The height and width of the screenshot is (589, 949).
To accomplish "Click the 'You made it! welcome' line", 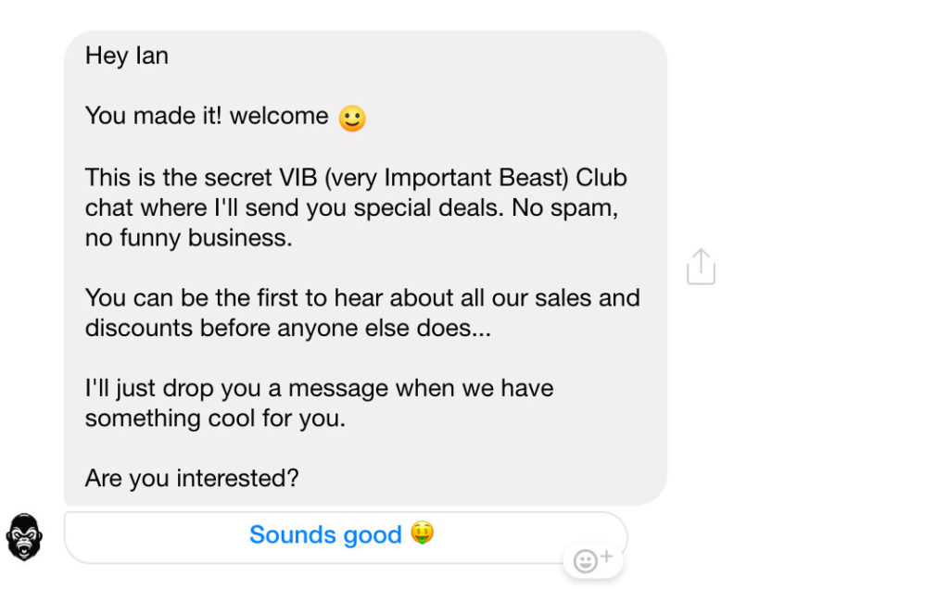I will [x=207, y=116].
